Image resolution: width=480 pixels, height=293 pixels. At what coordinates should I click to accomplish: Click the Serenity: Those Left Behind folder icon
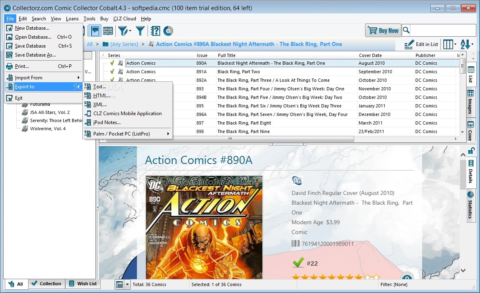[x=25, y=120]
